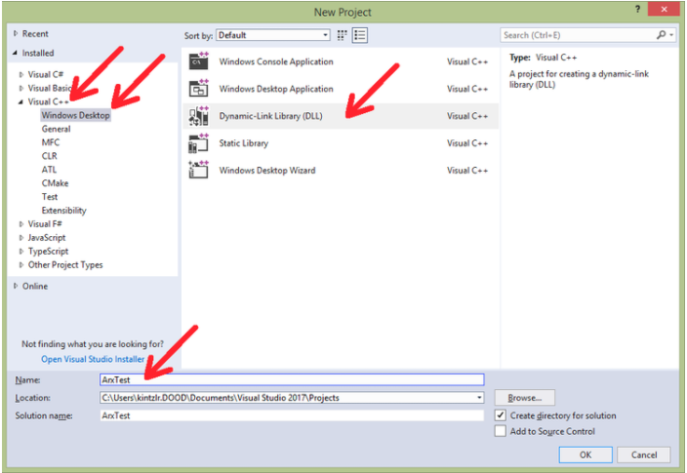
Task: Click the Windows Desktop Wizard template name
Action: click(267, 171)
